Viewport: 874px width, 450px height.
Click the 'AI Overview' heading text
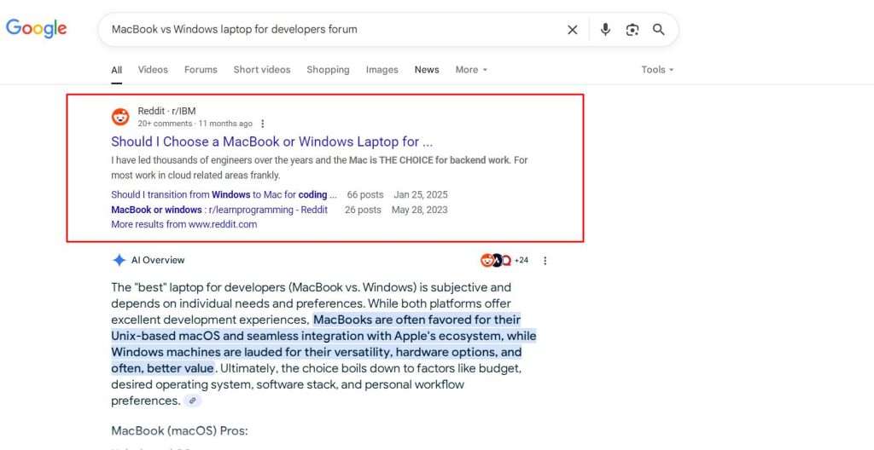coord(158,260)
